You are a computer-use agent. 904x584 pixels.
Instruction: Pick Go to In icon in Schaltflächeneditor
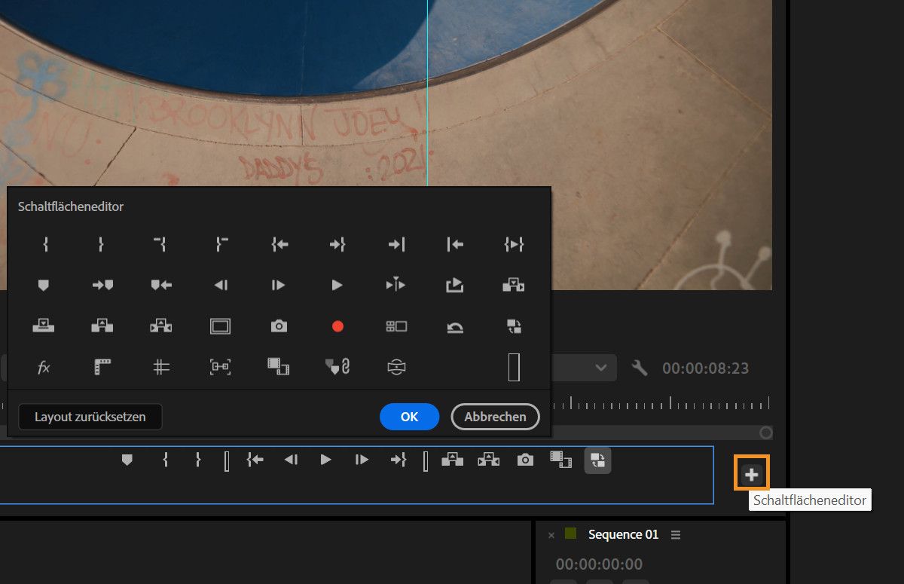(x=280, y=244)
